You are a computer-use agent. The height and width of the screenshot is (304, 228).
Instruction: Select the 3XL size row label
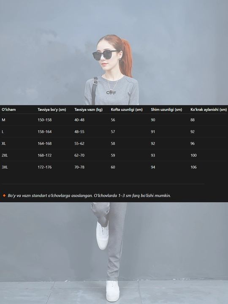click(5, 167)
